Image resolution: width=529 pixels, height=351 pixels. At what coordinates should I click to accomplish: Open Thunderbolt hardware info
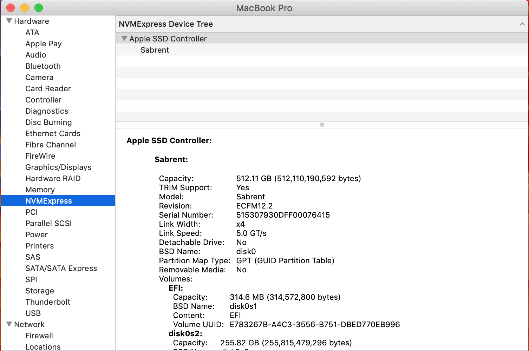tap(48, 302)
